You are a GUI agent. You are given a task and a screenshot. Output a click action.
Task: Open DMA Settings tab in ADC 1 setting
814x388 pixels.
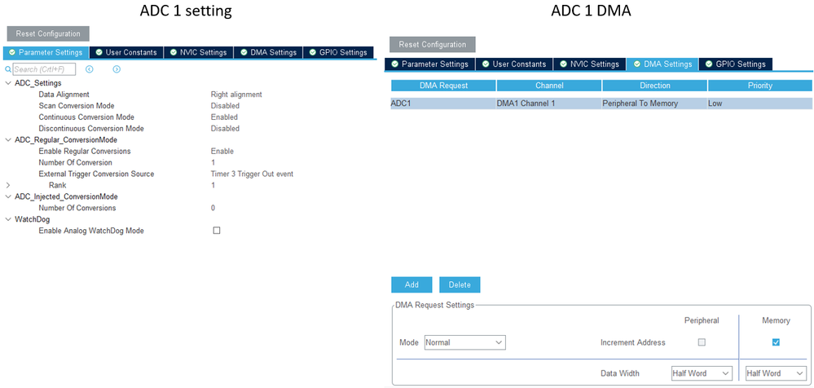(268, 52)
